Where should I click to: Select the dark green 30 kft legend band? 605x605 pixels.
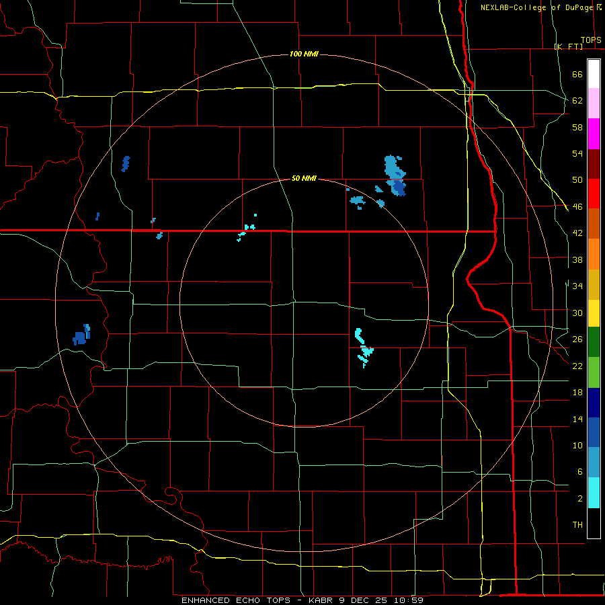[594, 342]
